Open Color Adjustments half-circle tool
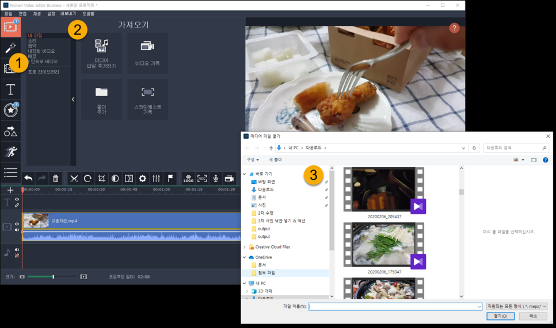Image resolution: width=556 pixels, height=328 pixels. (115, 179)
